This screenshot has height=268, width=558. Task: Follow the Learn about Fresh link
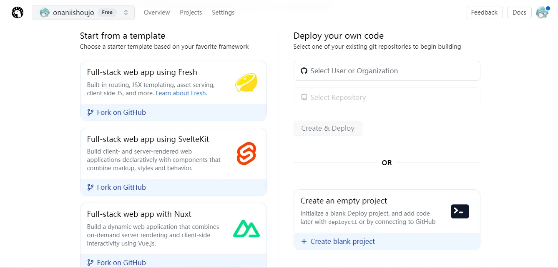[x=181, y=93]
